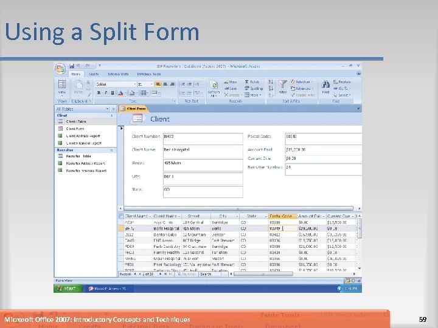Click the Gridlines icon in Font group
The width and height of the screenshot is (438, 328).
[144, 93]
